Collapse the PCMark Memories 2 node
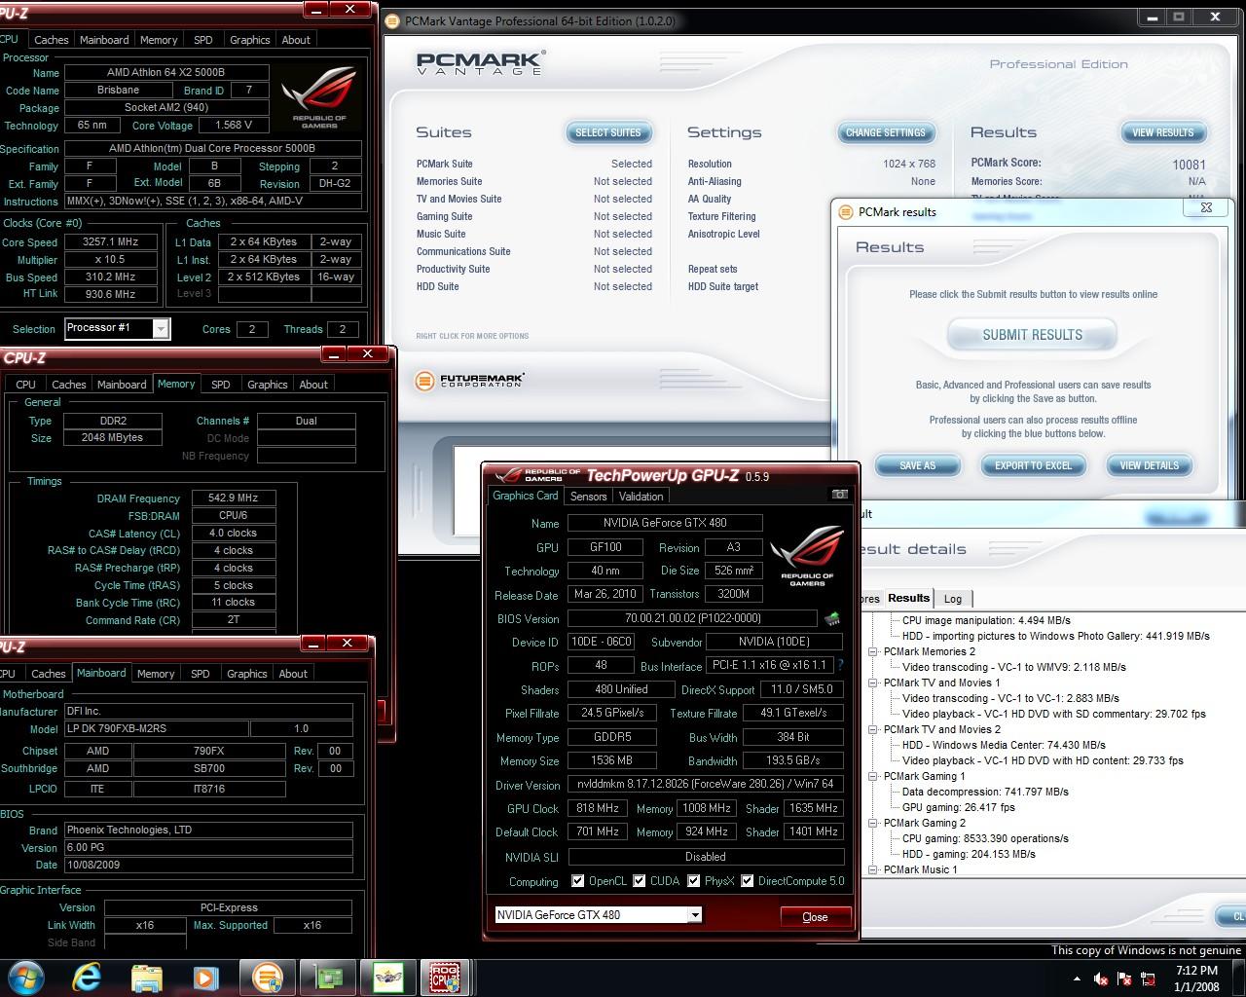The image size is (1246, 997). click(873, 652)
